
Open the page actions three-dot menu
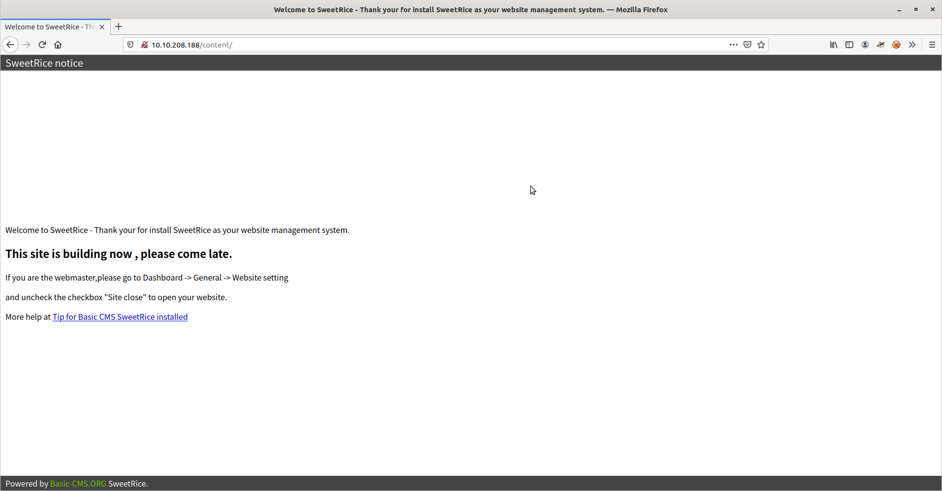tap(733, 45)
